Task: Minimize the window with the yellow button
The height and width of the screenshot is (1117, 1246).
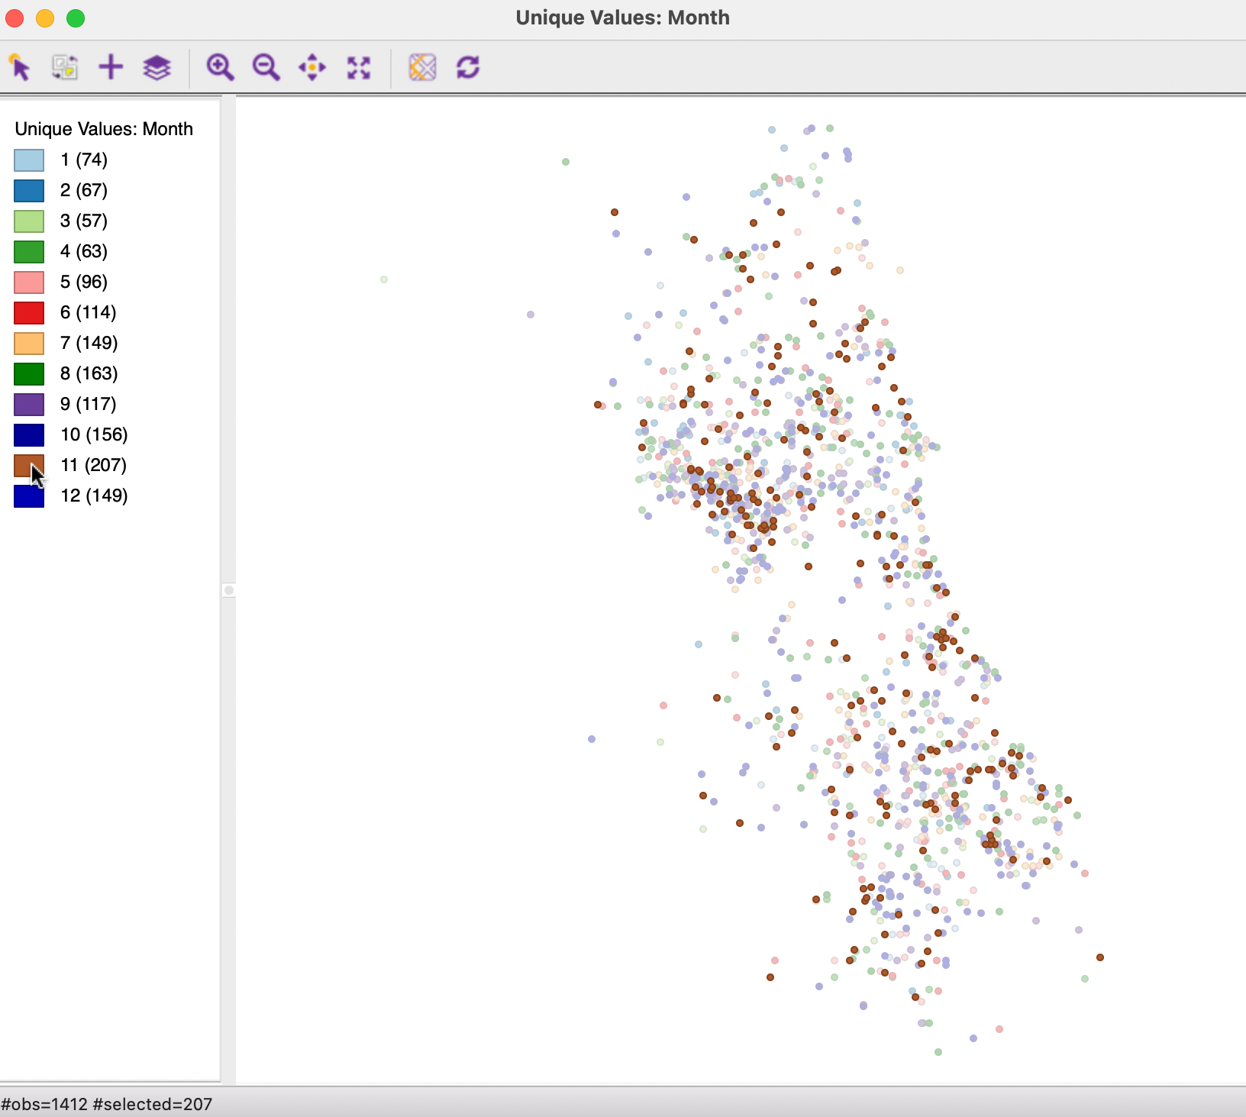Action: click(x=45, y=18)
